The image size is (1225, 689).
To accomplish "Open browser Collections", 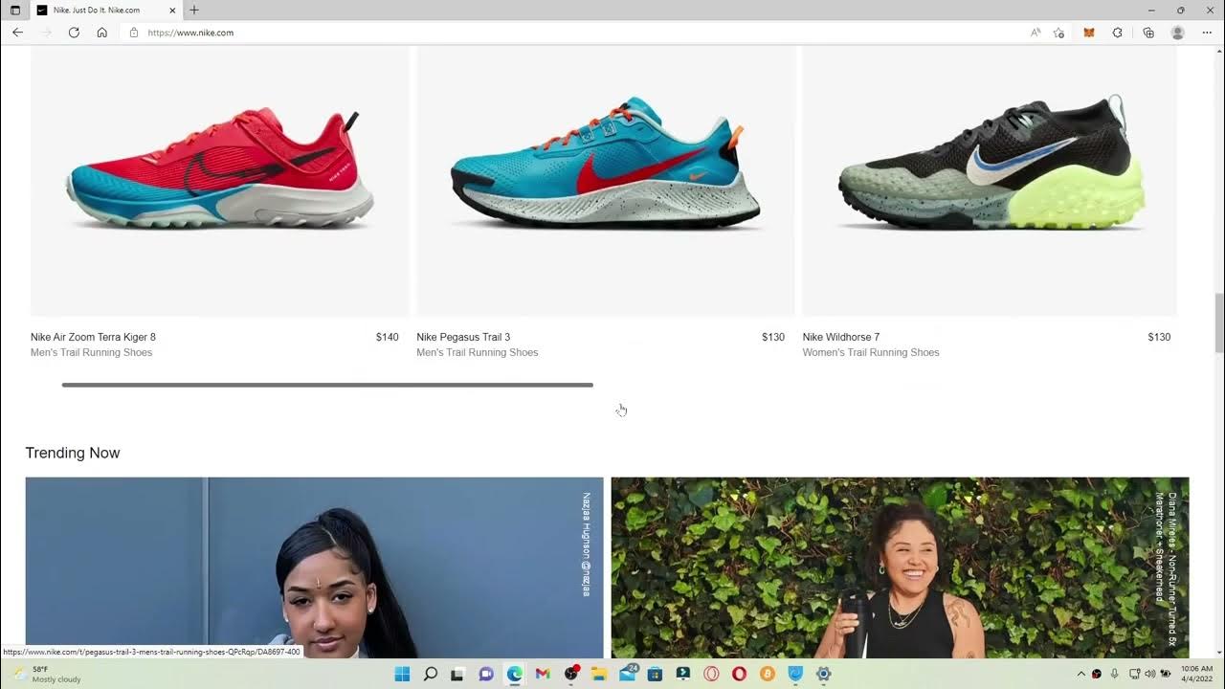I will tap(1148, 33).
